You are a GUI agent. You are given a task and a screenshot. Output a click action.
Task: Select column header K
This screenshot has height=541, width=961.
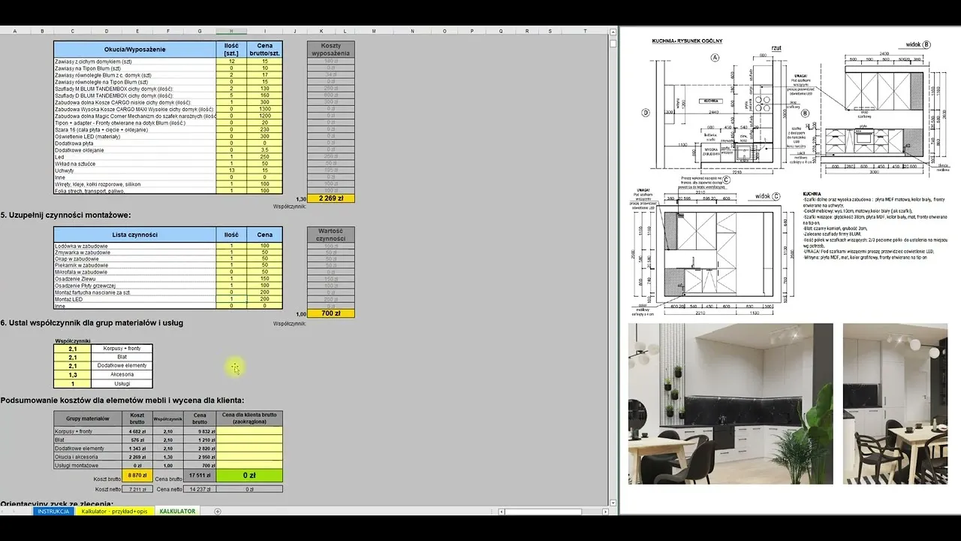pyautogui.click(x=321, y=31)
